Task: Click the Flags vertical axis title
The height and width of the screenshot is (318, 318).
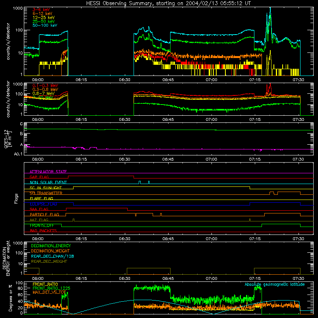Action: coord(16,198)
